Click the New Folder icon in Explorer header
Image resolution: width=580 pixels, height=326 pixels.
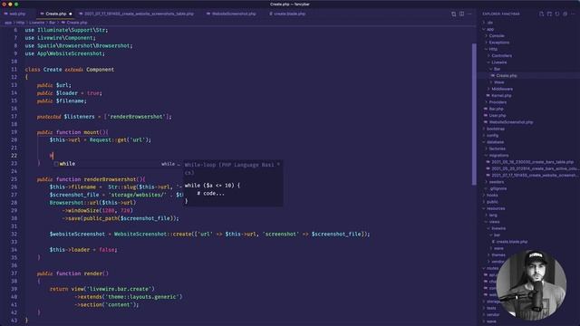(549, 14)
